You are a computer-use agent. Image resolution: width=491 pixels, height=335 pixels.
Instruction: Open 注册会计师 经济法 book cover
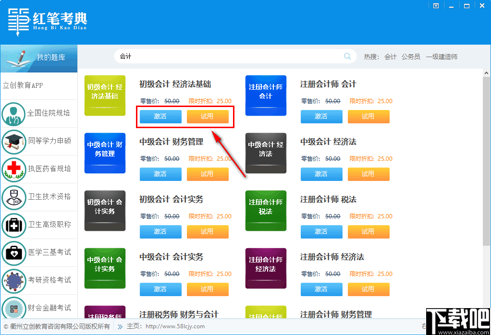266,268
